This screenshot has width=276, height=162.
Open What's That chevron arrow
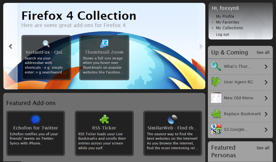tap(266, 67)
